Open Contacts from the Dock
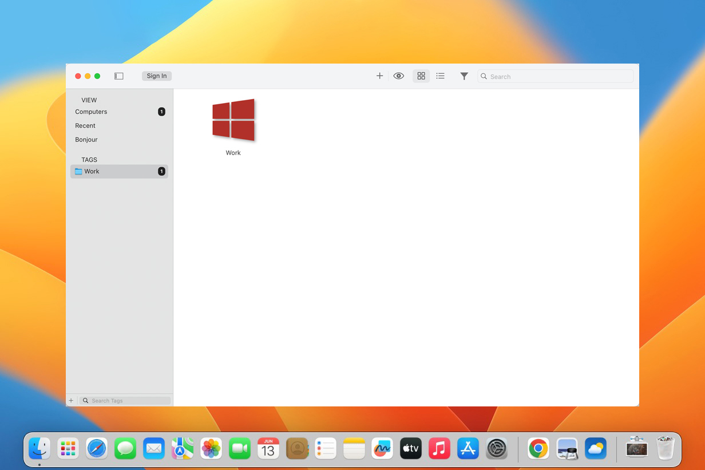The width and height of the screenshot is (705, 470). click(x=297, y=448)
